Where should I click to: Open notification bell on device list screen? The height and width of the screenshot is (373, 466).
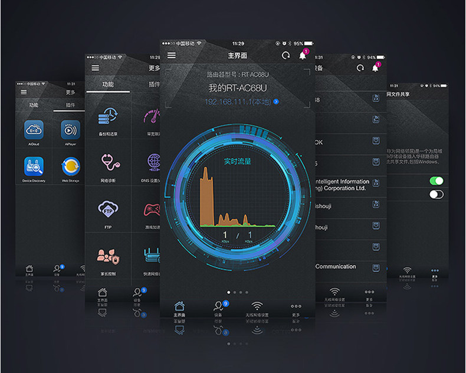tap(376, 67)
